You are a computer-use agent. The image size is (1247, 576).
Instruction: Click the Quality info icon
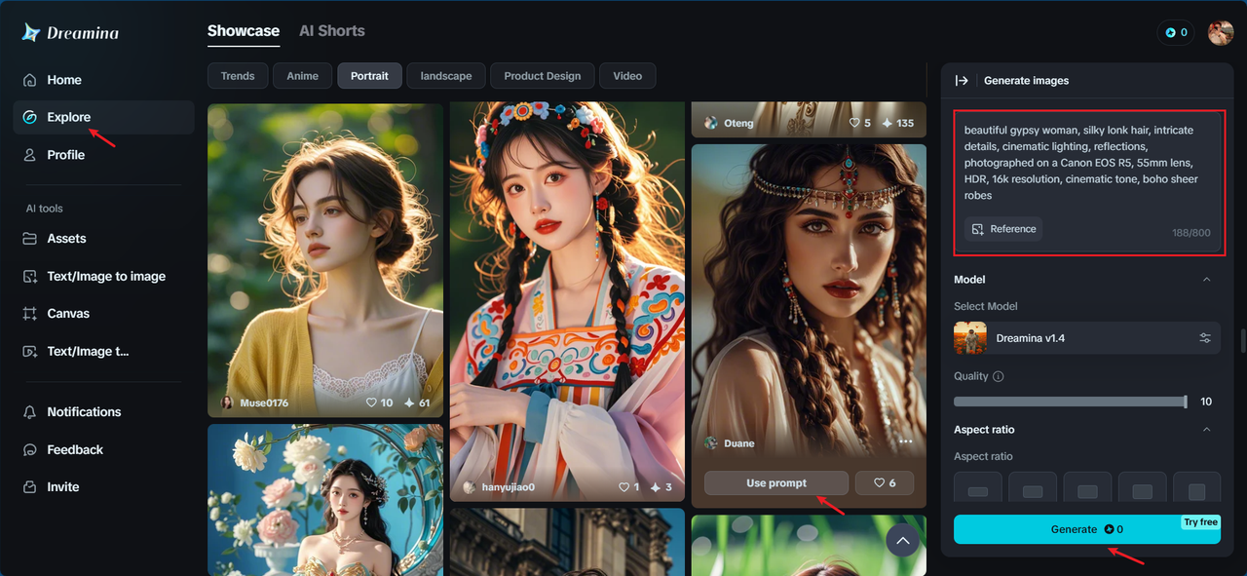pyautogui.click(x=998, y=376)
